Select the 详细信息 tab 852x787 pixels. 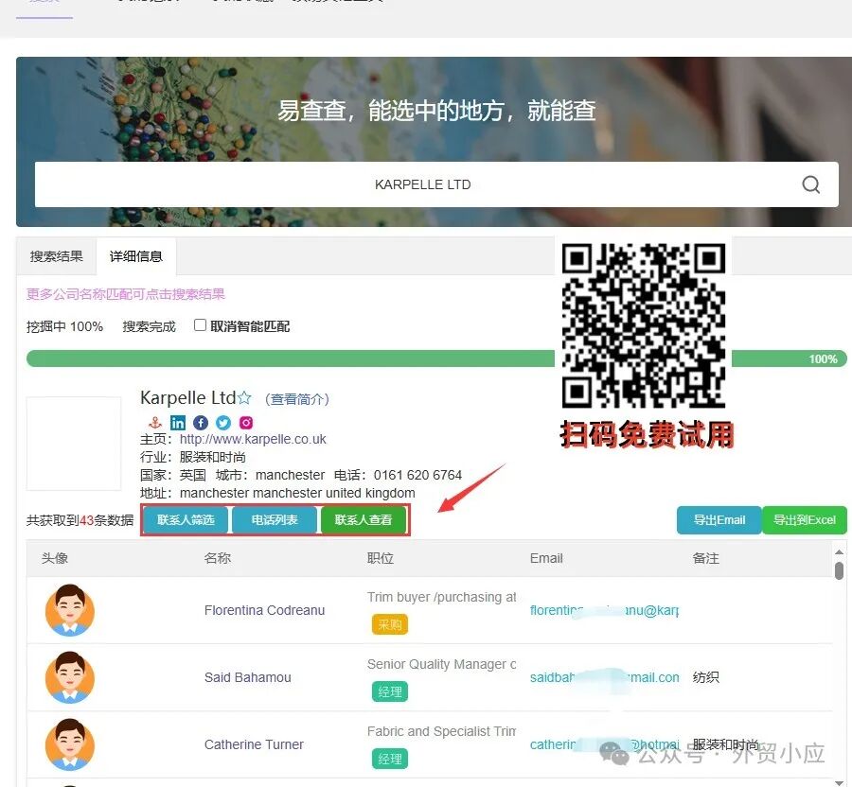pyautogui.click(x=136, y=256)
